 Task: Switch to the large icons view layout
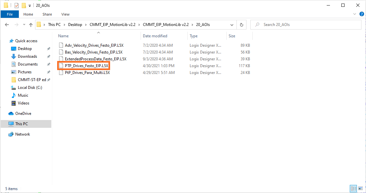[x=360, y=188]
